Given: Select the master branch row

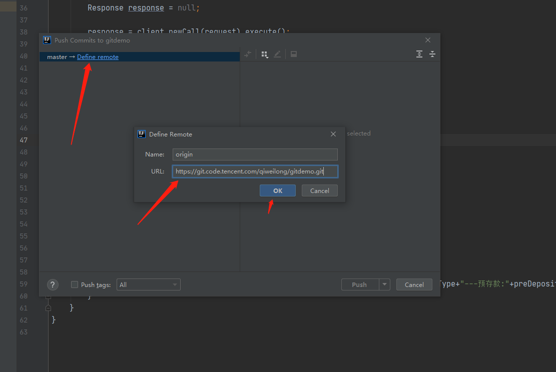Looking at the screenshot, I should 139,57.
